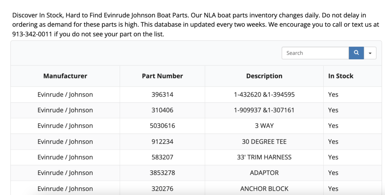The width and height of the screenshot is (385, 195).
Task: Select part number 583207 cell
Action: [162, 157]
